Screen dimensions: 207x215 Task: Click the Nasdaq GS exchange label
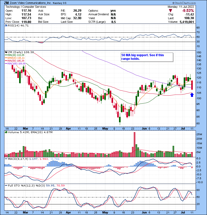60,3
